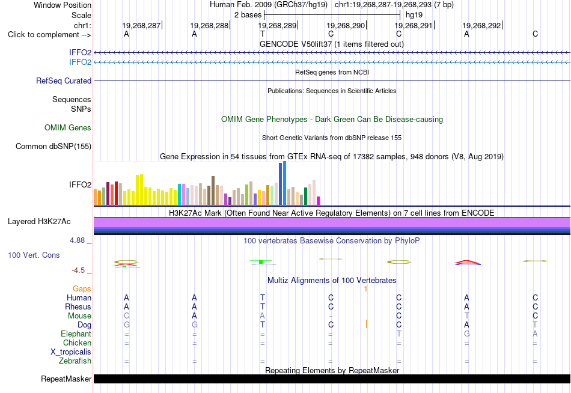The height and width of the screenshot is (393, 571).
Task: Click the OMIM Gene Phenotypes green title
Action: tap(332, 119)
